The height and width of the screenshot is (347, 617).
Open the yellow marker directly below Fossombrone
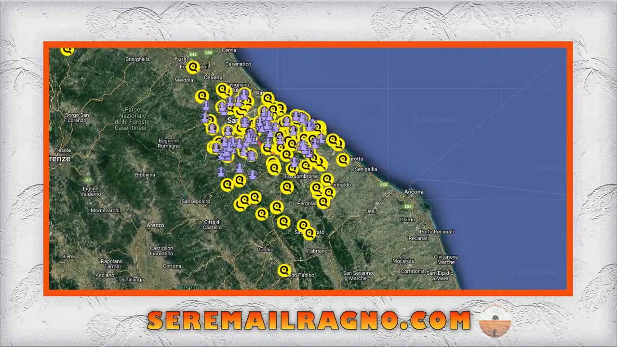tap(287, 187)
